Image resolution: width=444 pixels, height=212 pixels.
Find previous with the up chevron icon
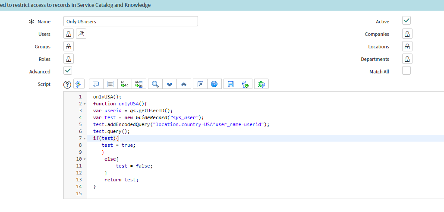point(184,84)
